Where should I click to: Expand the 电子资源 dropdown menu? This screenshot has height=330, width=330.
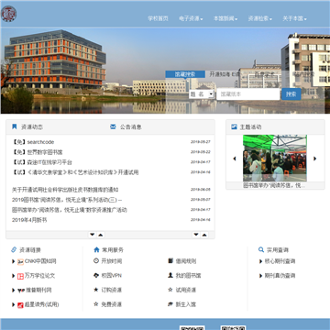pos(191,18)
